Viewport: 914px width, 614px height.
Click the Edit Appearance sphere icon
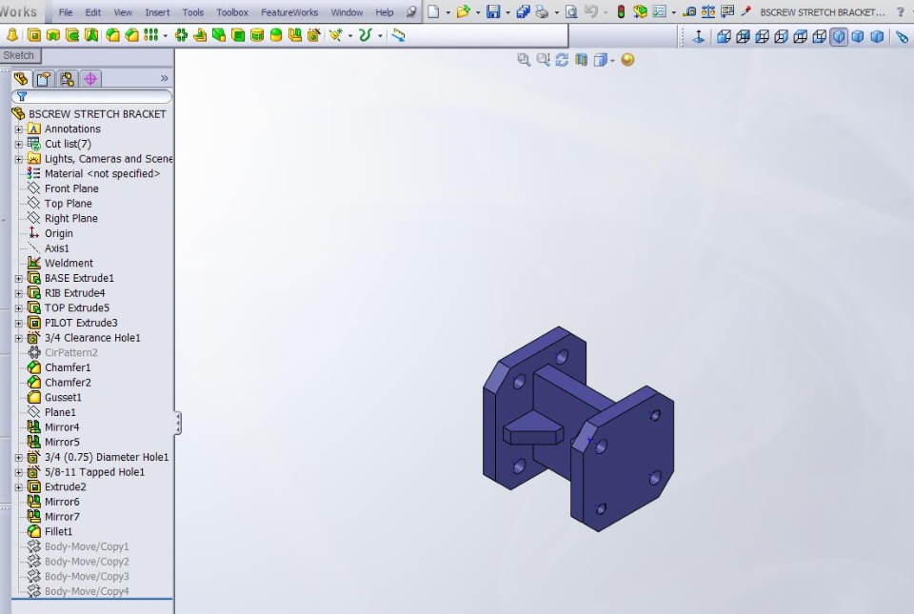pos(627,59)
